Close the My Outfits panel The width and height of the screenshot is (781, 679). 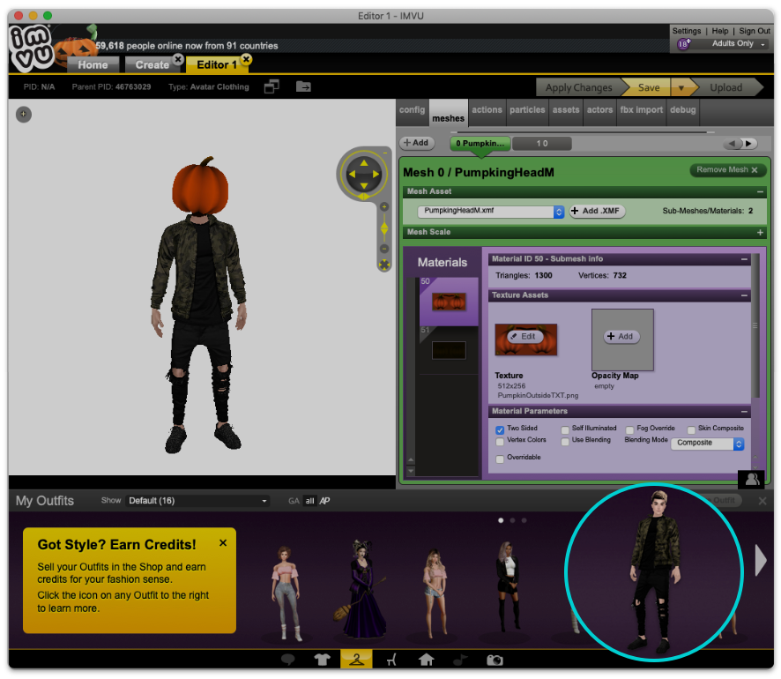click(x=762, y=501)
